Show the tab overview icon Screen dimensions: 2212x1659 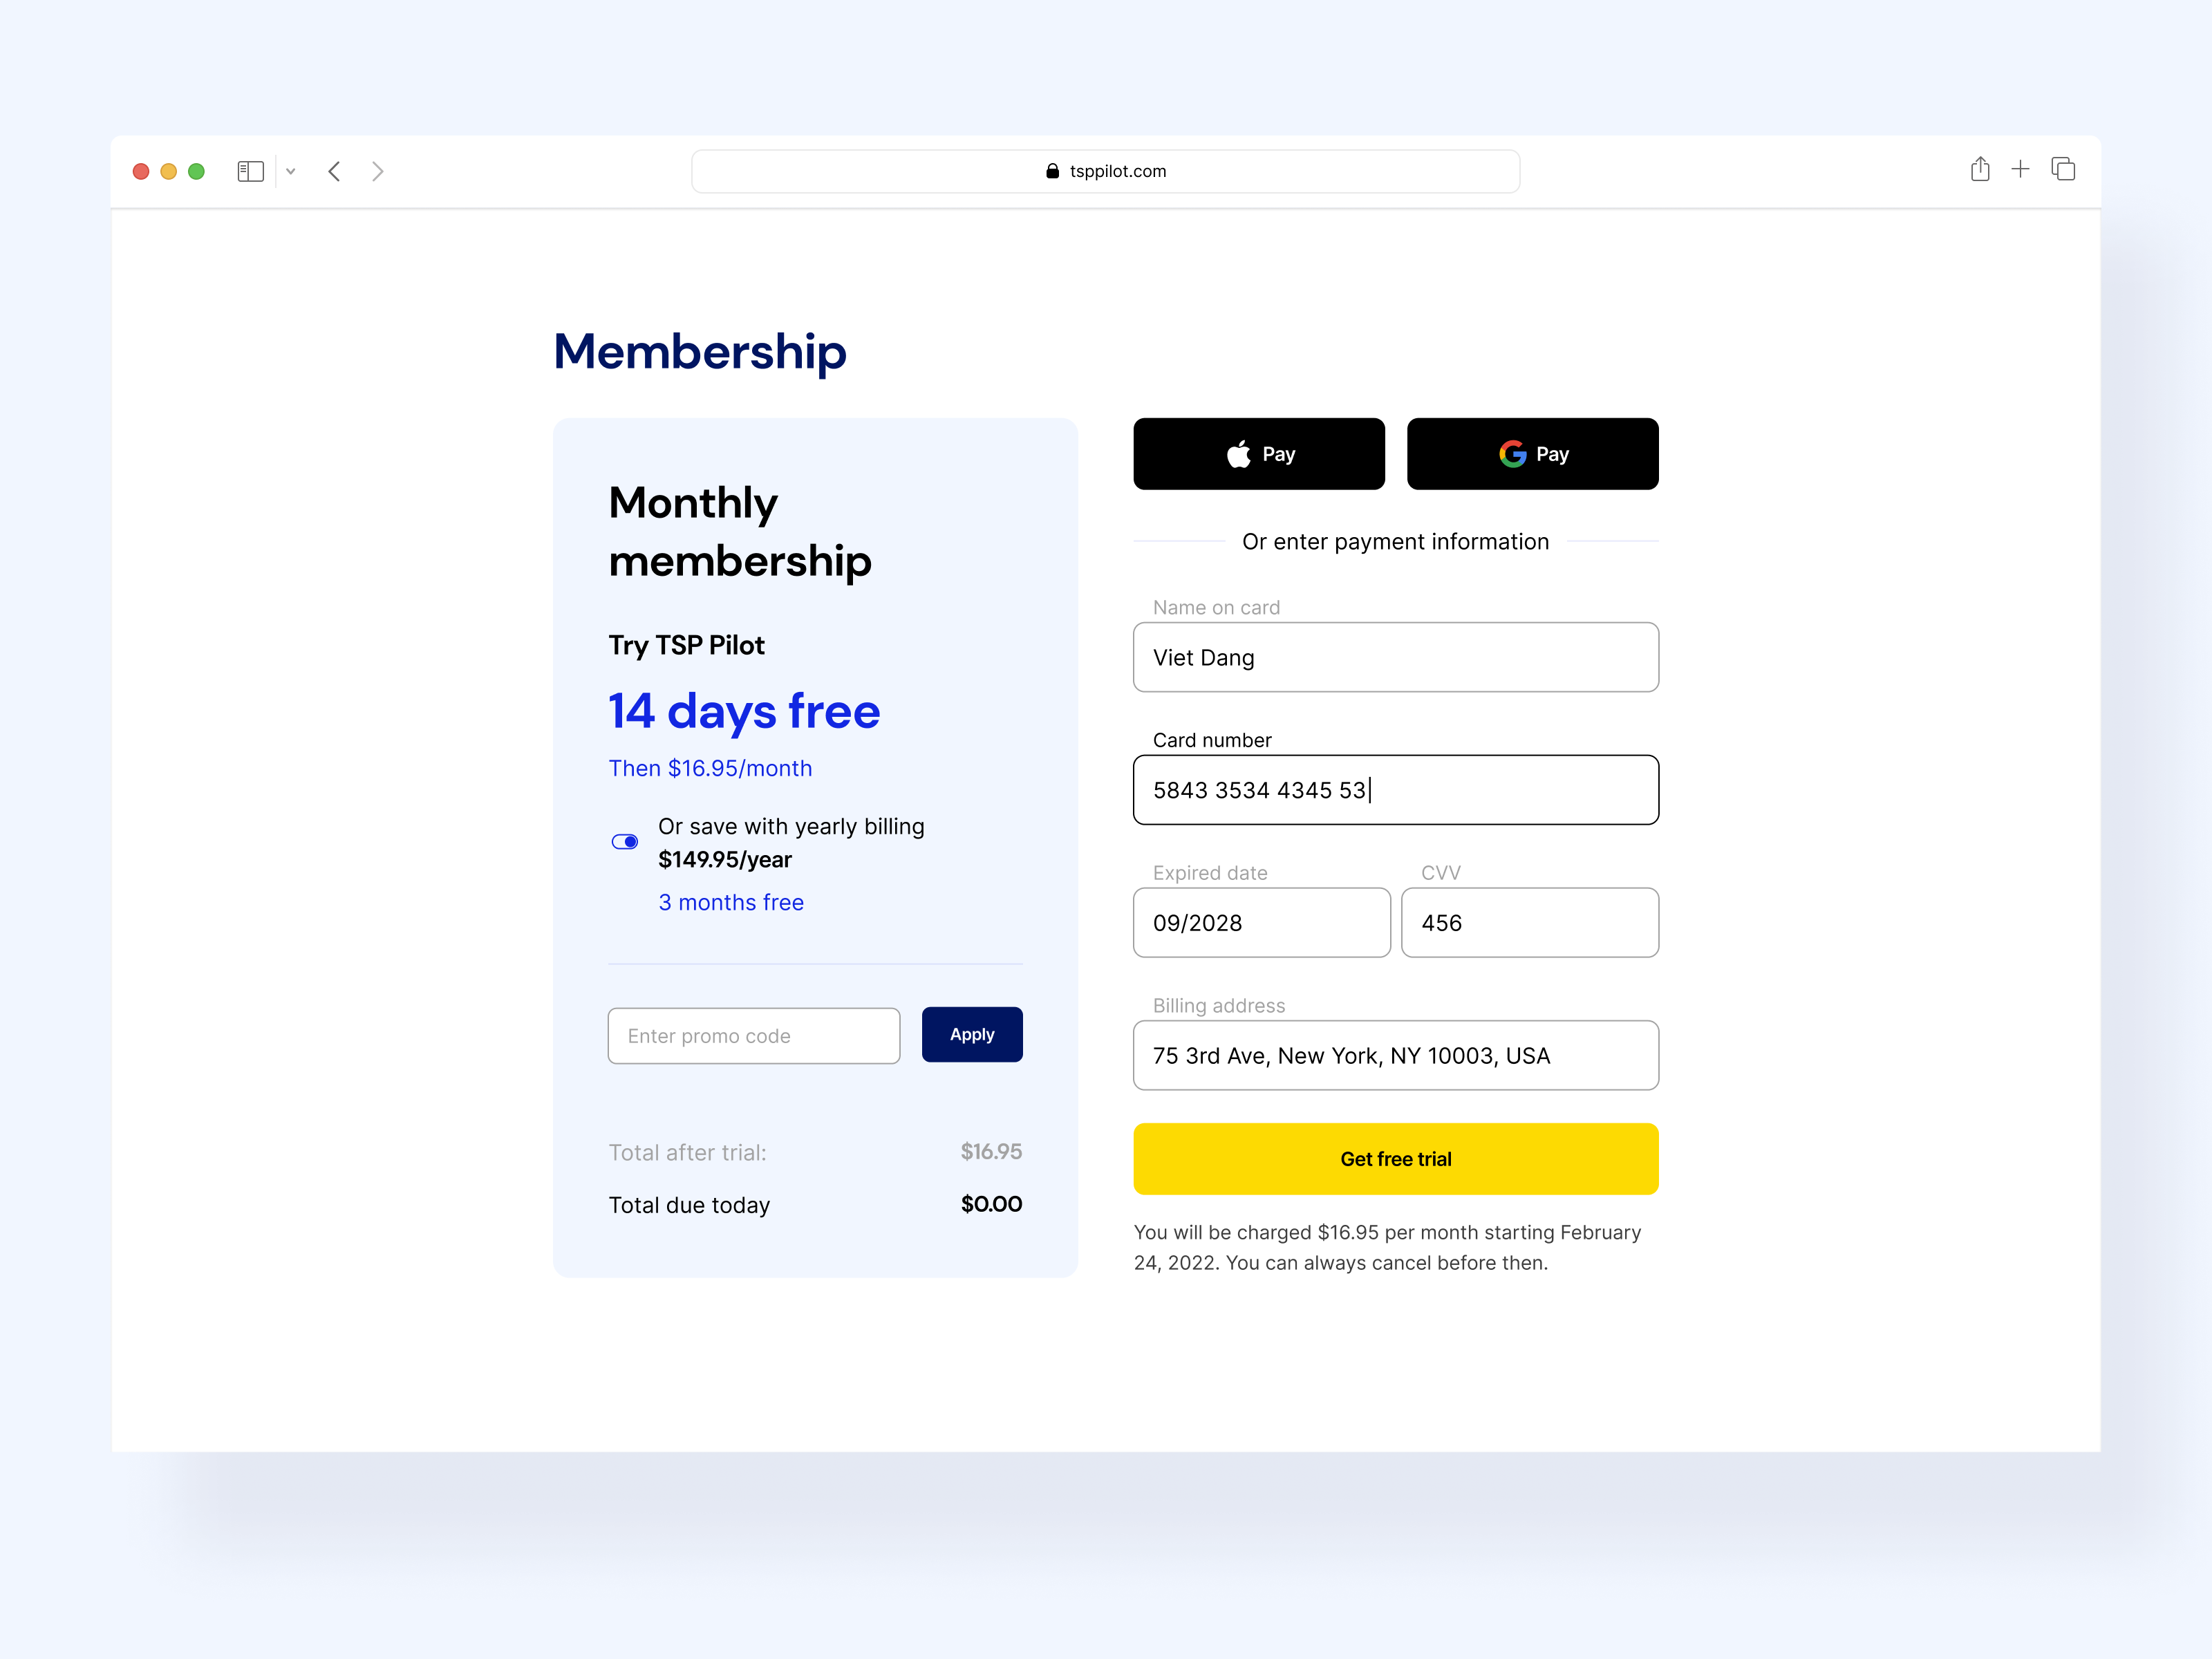click(2063, 170)
